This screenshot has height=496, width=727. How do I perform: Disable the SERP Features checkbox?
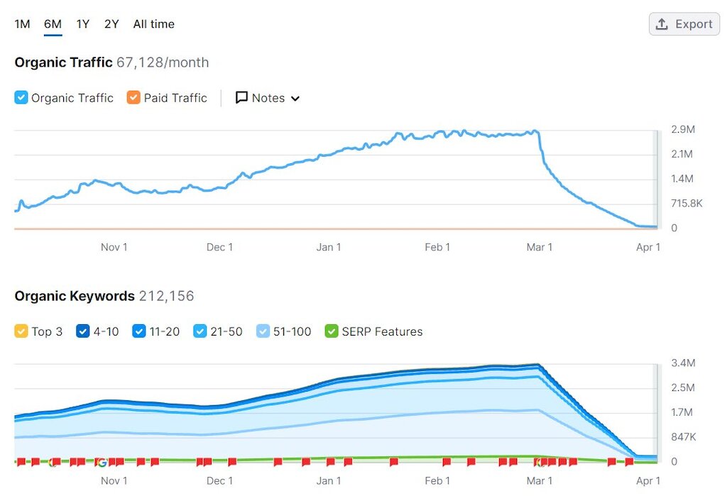point(332,331)
